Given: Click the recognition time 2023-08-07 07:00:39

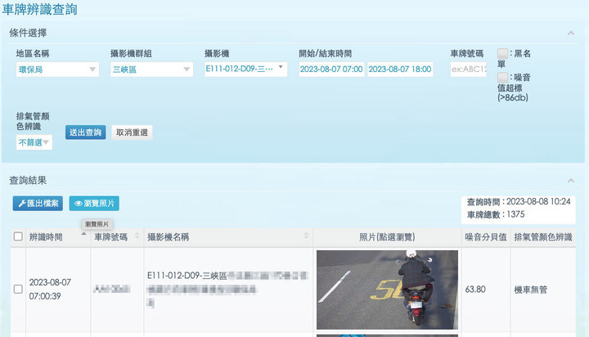Looking at the screenshot, I should (50, 290).
